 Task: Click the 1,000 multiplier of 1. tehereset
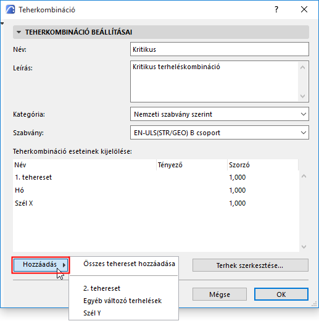pos(238,177)
